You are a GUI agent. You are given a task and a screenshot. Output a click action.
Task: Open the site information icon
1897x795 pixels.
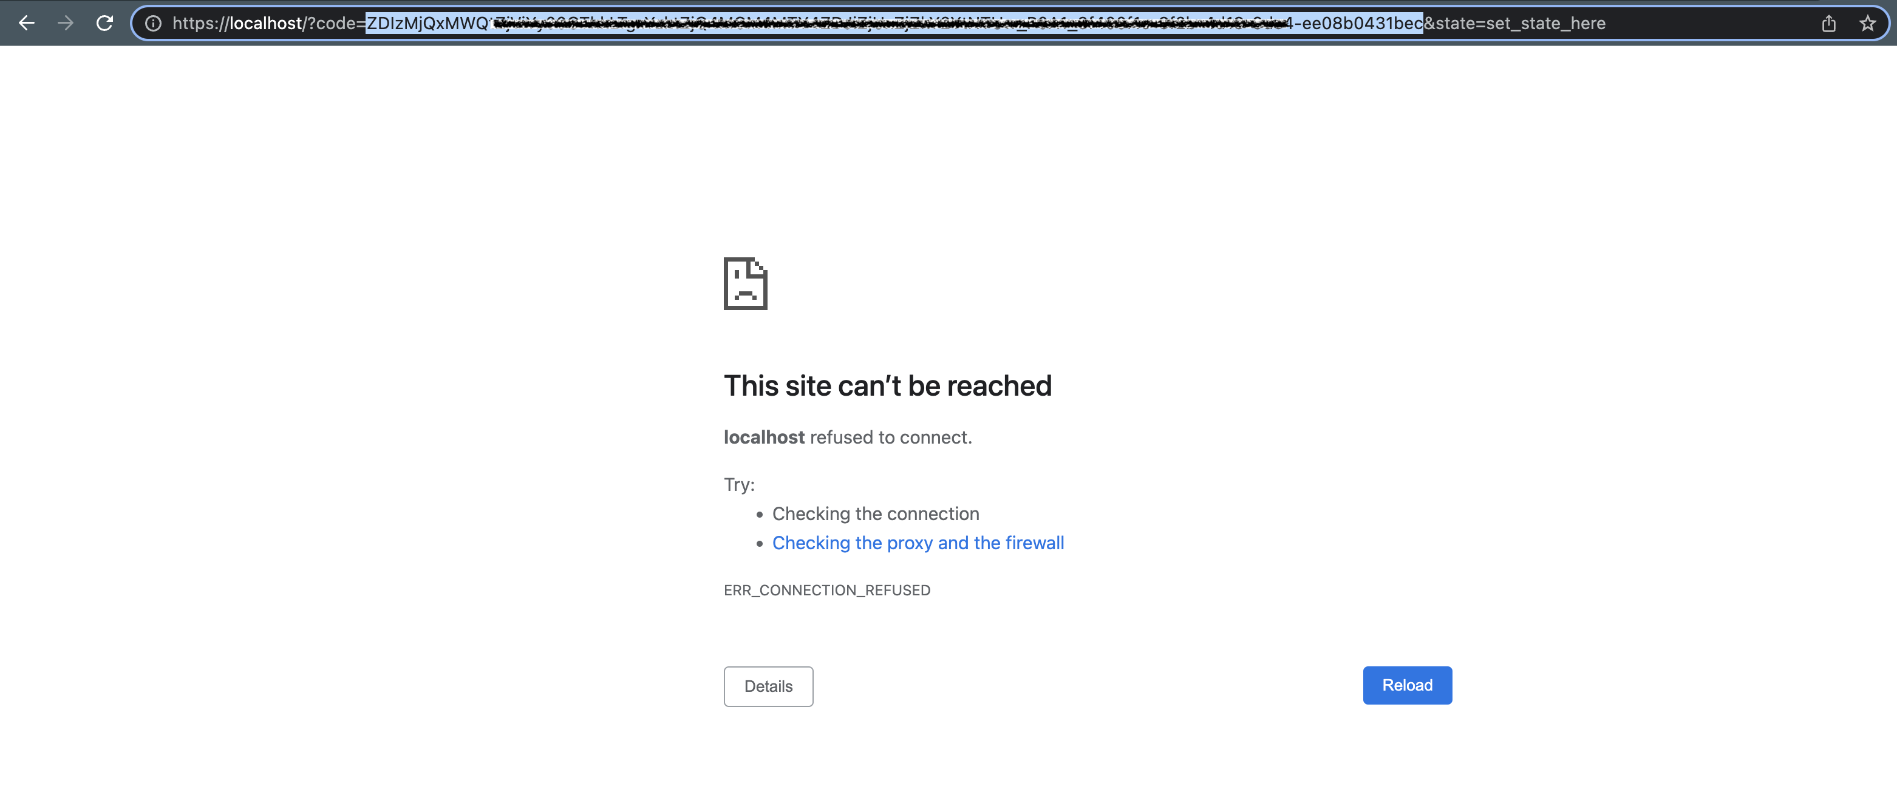pos(153,24)
